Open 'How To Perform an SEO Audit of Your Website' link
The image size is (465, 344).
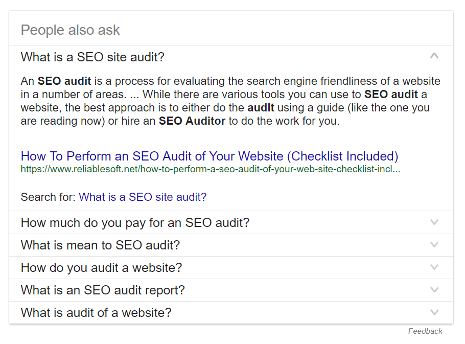pyautogui.click(x=210, y=156)
